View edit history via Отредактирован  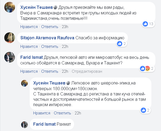[x=87, y=71]
